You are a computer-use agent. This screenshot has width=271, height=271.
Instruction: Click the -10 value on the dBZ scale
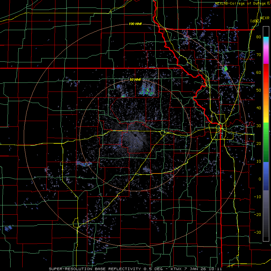click(257, 197)
